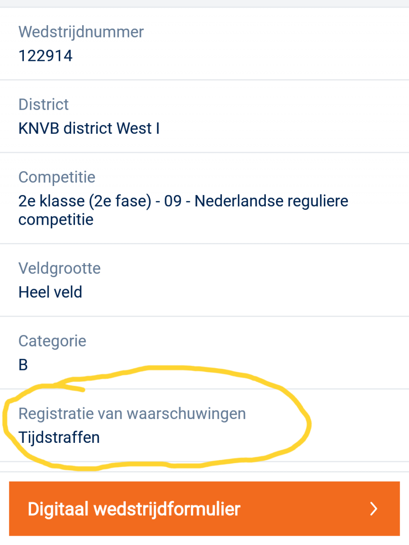Click the word 'waarschuwingen' in the circled label
Screen dimensions: 409x545
coord(186,414)
